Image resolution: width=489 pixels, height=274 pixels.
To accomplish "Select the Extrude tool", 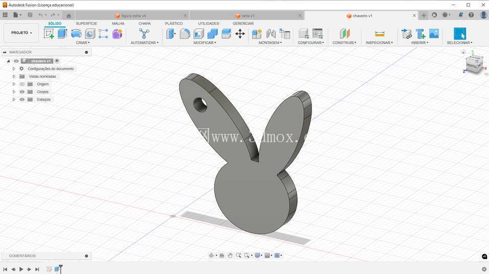I will (x=62, y=34).
